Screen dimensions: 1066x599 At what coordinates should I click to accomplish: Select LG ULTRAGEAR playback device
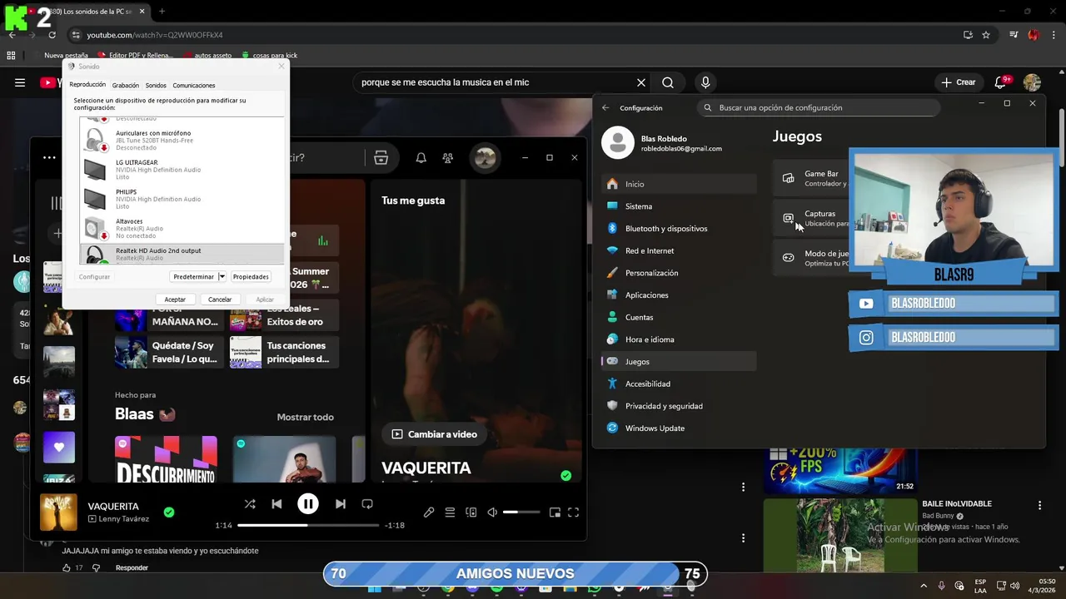[182, 170]
